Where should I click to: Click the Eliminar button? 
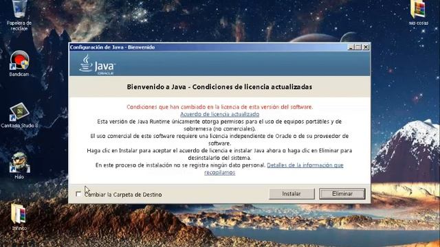point(342,193)
